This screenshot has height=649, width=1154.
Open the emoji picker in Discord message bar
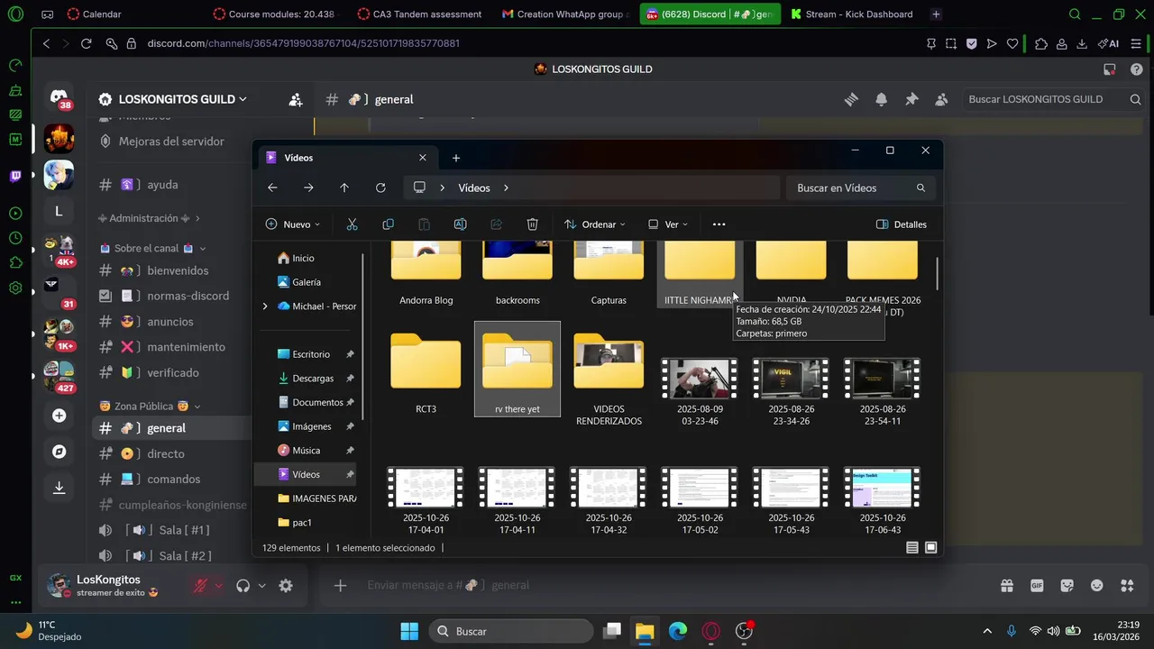pyautogui.click(x=1097, y=586)
